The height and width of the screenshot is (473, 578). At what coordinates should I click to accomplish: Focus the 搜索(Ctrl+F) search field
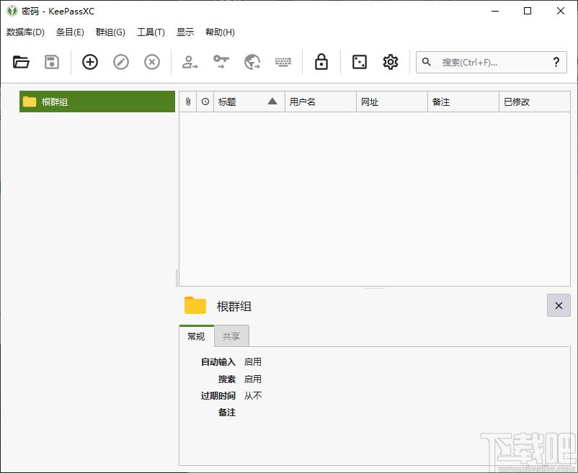click(492, 62)
